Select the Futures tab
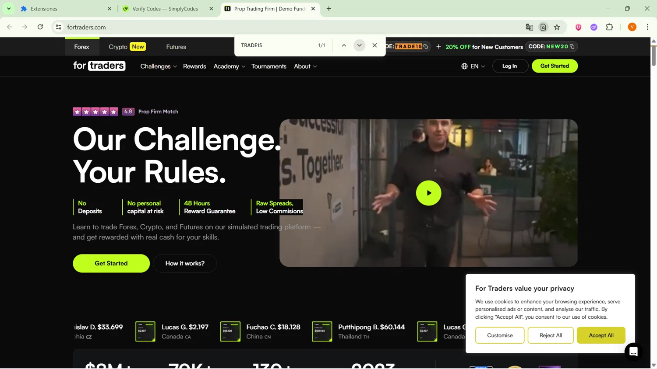657x369 pixels. [x=176, y=47]
